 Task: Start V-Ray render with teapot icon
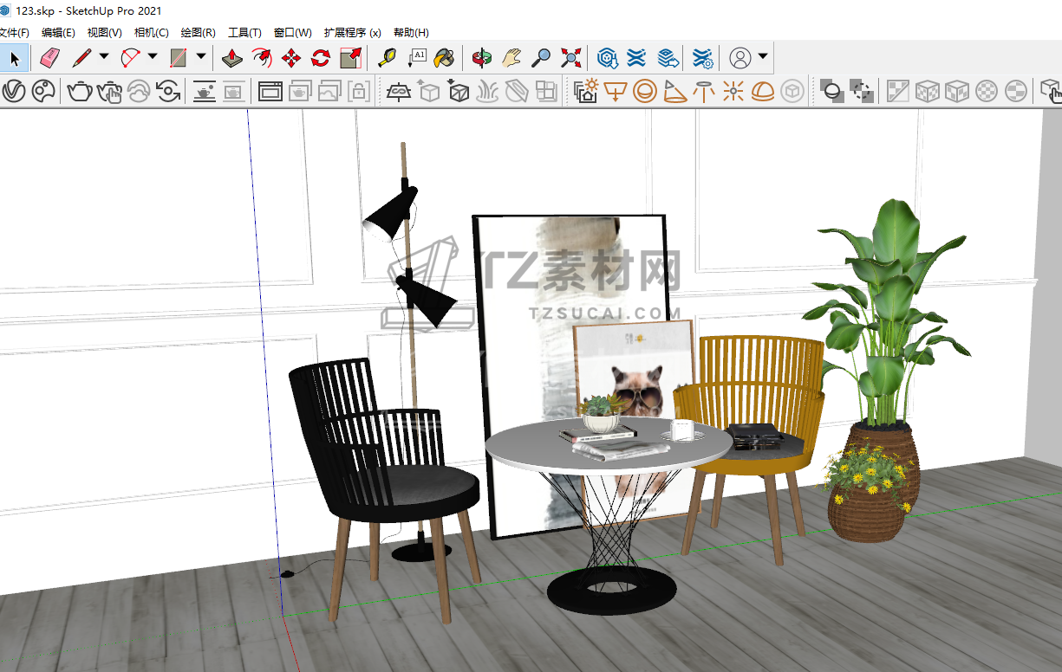coord(80,90)
